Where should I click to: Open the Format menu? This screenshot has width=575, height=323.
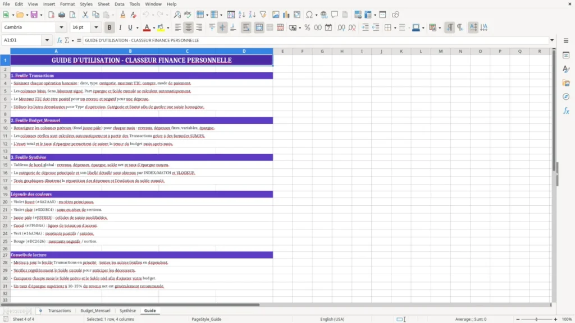pos(67,4)
